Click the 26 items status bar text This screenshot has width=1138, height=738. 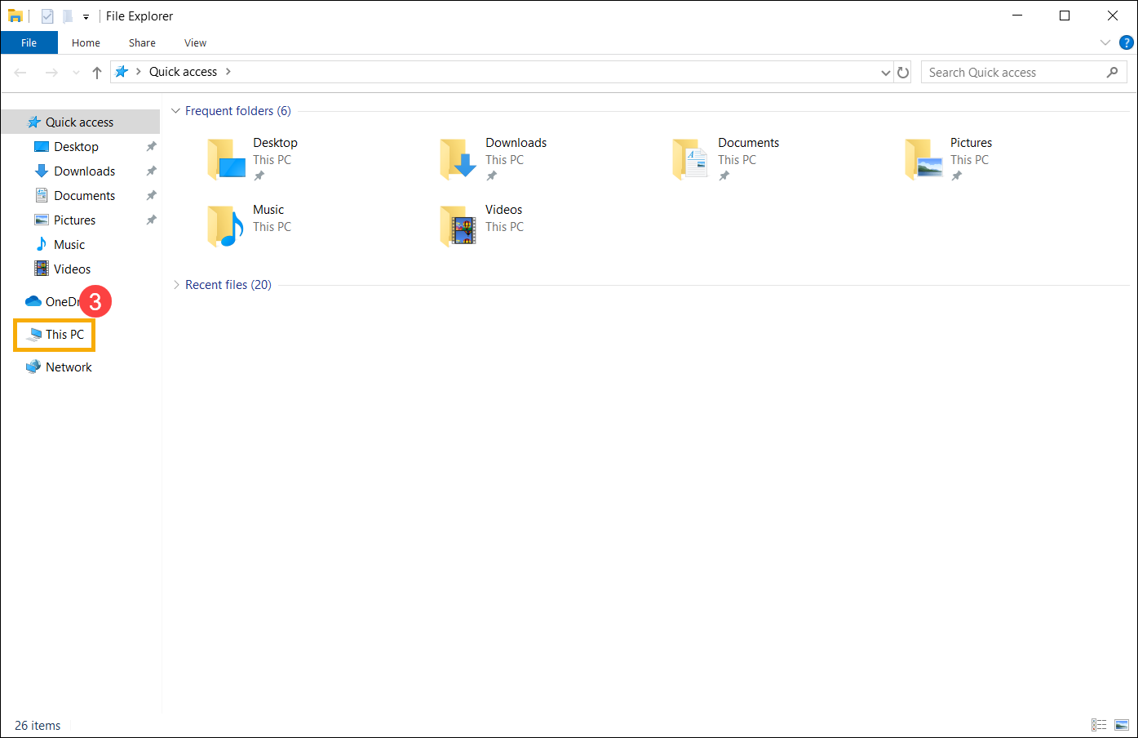click(x=38, y=726)
